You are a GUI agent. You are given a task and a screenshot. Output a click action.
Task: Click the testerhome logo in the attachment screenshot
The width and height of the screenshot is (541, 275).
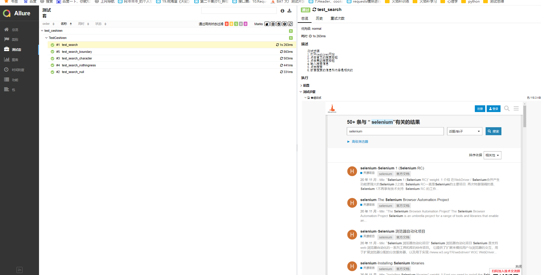coord(332,108)
